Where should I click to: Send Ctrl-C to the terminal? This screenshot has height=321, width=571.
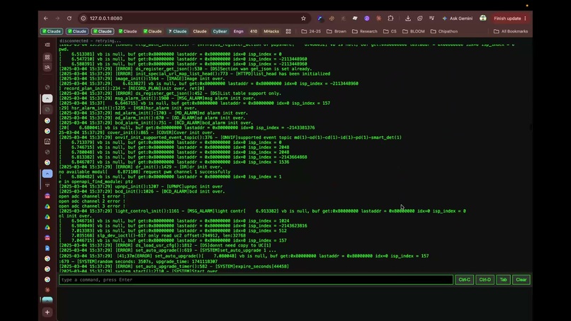464,280
